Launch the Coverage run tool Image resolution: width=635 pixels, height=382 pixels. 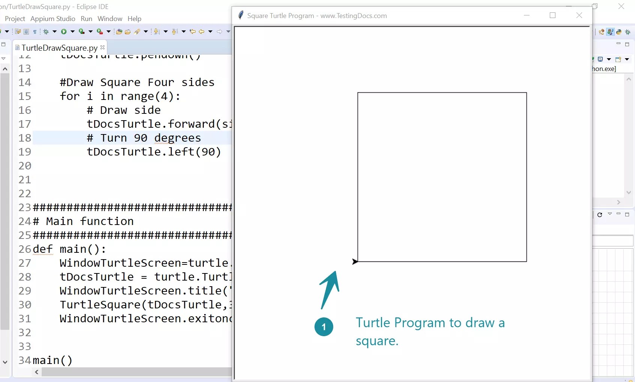point(83,32)
